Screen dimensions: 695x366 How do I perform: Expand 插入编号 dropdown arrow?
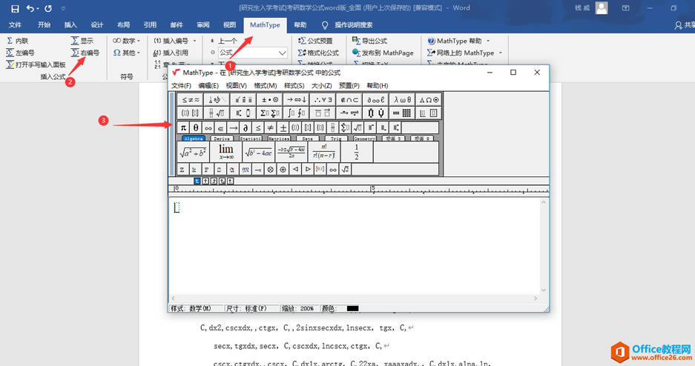(x=194, y=41)
